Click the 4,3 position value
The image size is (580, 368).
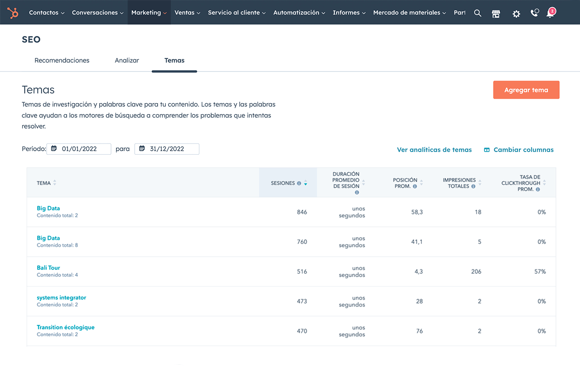coord(418,272)
